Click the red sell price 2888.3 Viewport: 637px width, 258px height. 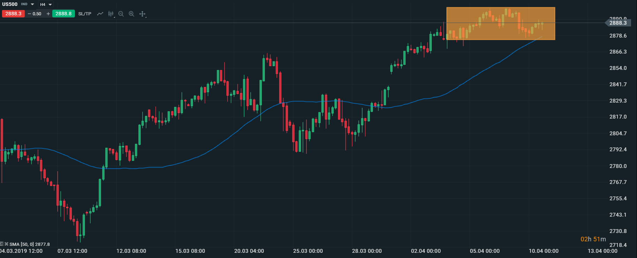pos(13,14)
